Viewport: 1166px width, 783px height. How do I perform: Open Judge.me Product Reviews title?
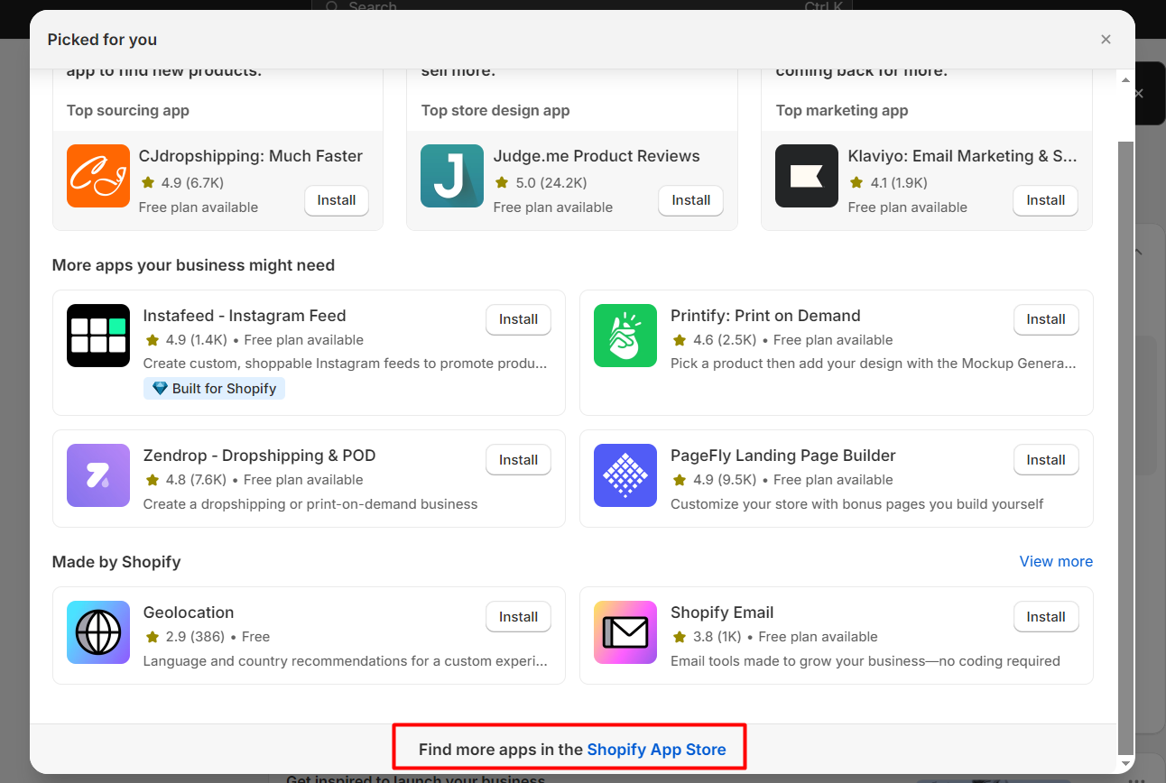(x=597, y=156)
